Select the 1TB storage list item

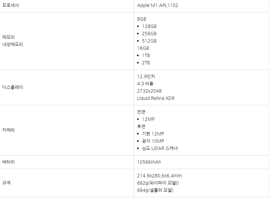click(146, 56)
